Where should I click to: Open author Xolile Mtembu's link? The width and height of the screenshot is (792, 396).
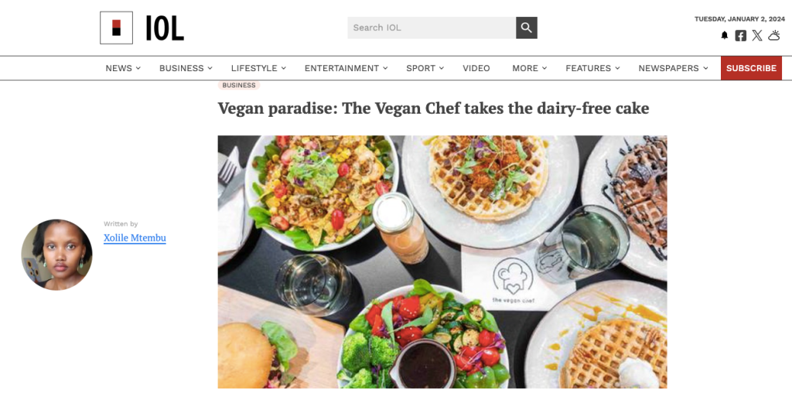click(135, 238)
